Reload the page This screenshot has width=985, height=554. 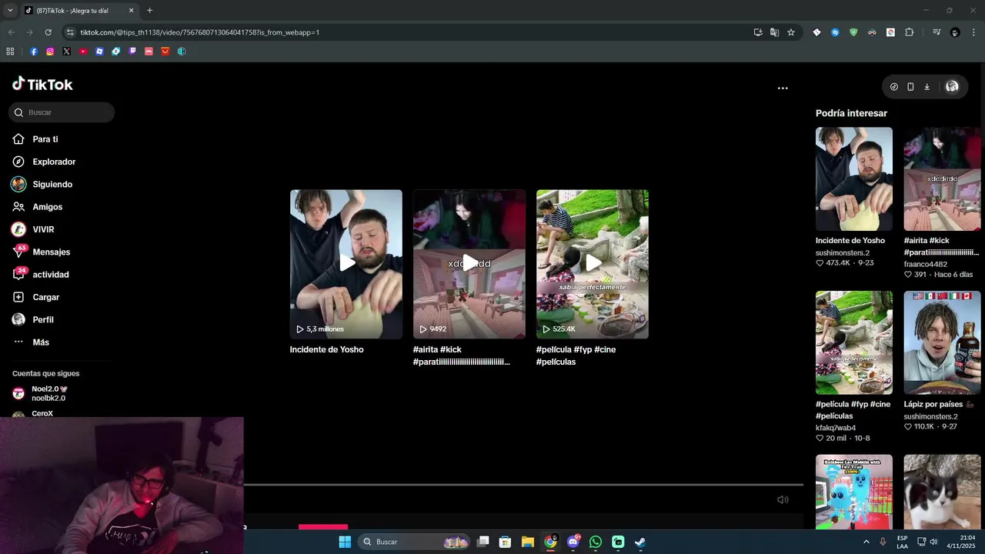pos(48,32)
